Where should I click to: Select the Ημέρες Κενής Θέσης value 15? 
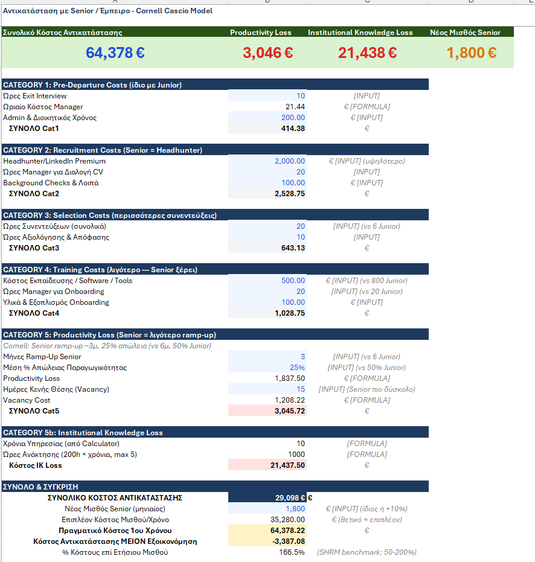pyautogui.click(x=267, y=389)
